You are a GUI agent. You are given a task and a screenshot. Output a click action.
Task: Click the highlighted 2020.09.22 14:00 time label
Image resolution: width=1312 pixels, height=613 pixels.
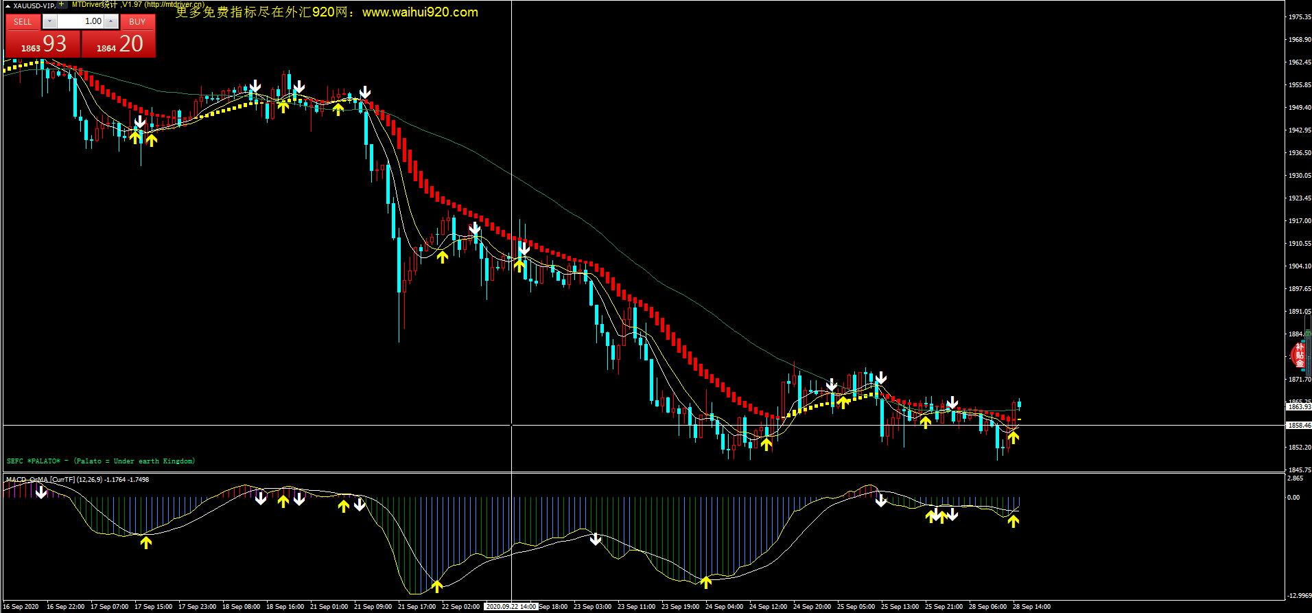(511, 607)
